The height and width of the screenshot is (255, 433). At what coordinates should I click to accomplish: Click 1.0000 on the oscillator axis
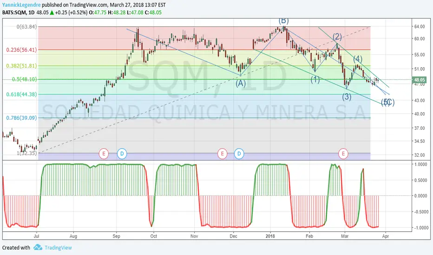coord(421,164)
